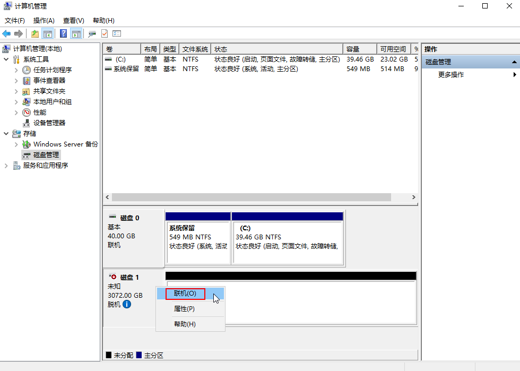The image size is (520, 371).
Task: Click the blue info icon beside 脱机
Action: (127, 304)
